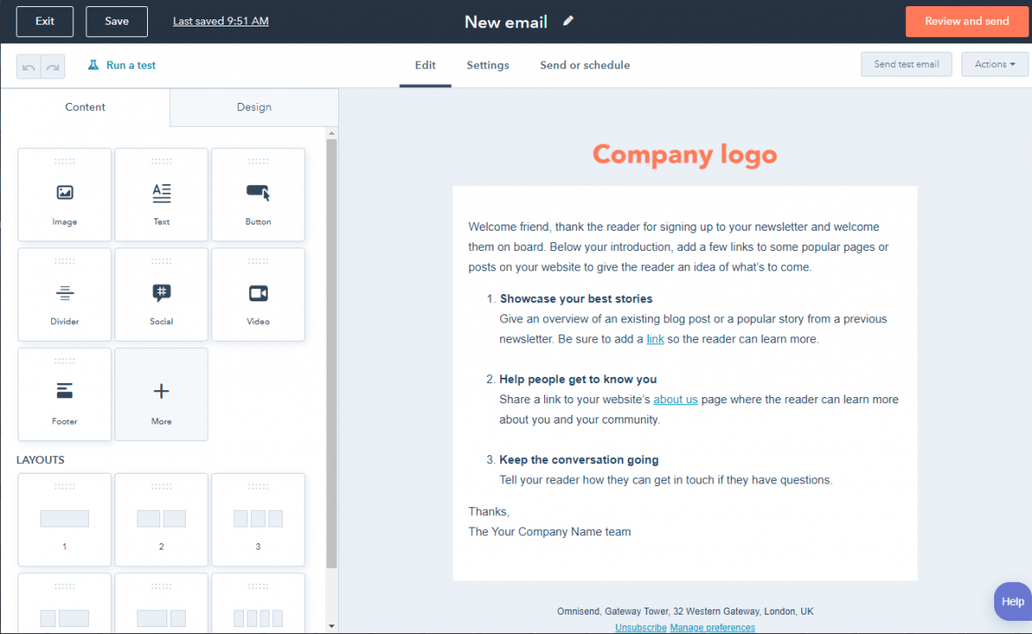Open the Edit tab

(x=425, y=65)
